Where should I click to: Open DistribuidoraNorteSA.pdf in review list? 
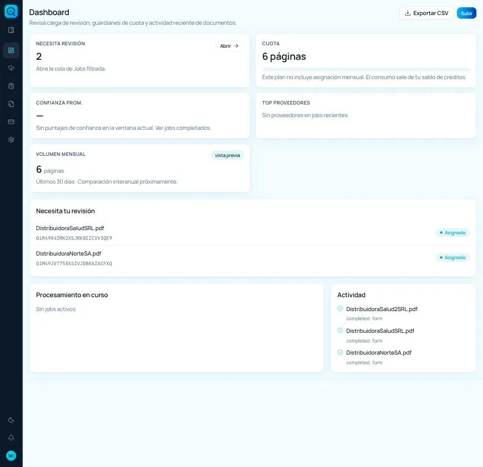tap(68, 253)
